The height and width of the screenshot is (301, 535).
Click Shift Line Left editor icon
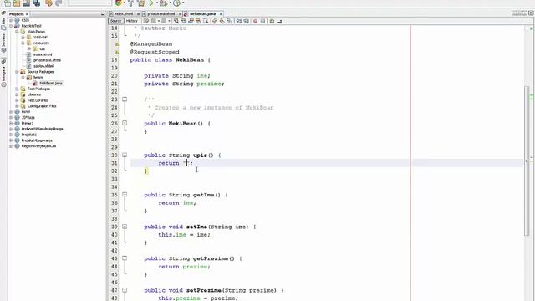[239, 21]
